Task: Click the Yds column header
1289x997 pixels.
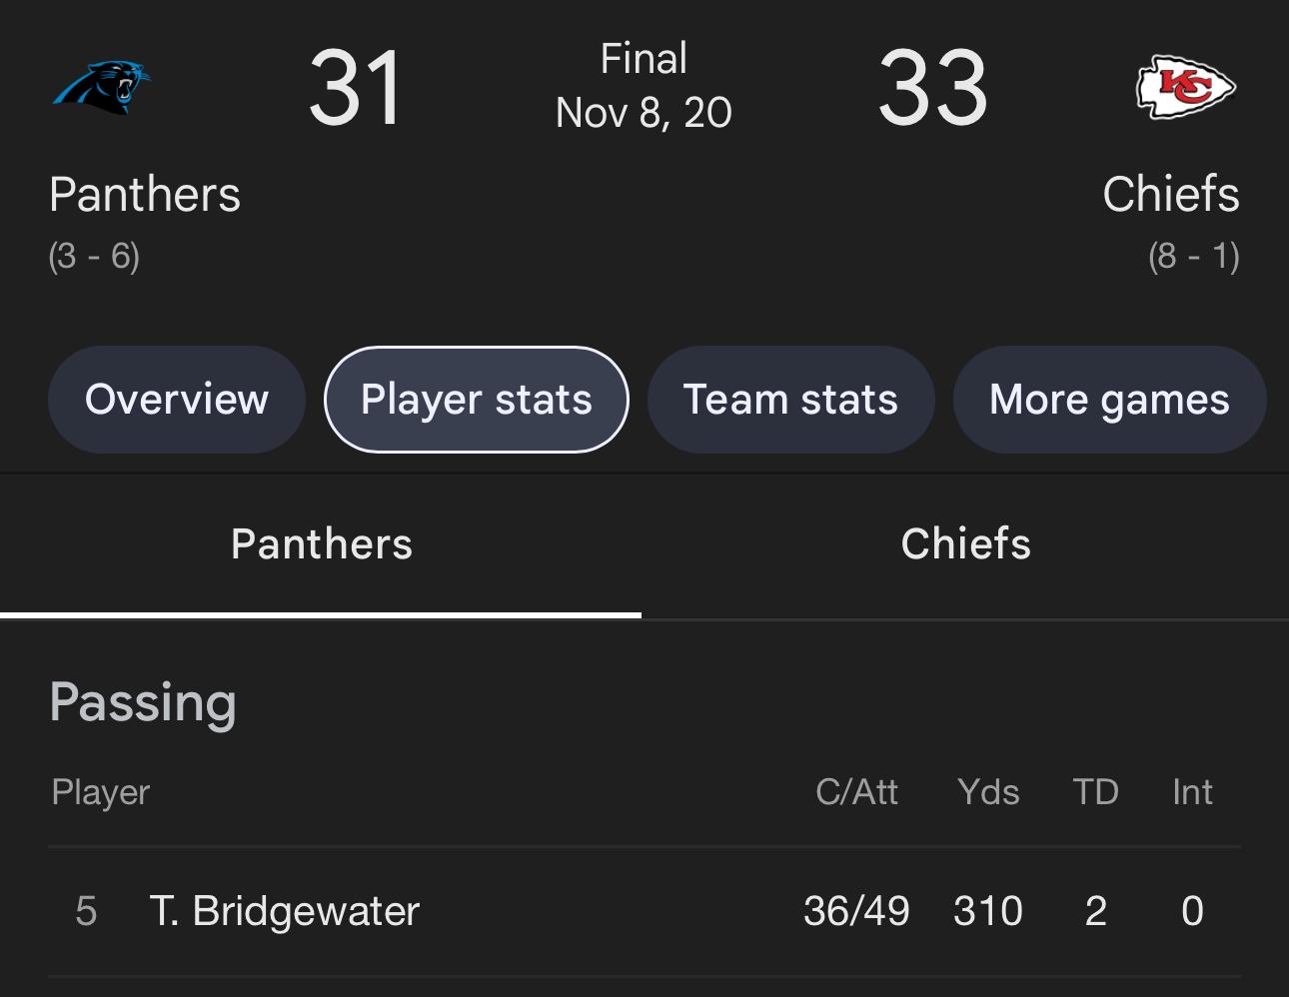Action: 988,792
